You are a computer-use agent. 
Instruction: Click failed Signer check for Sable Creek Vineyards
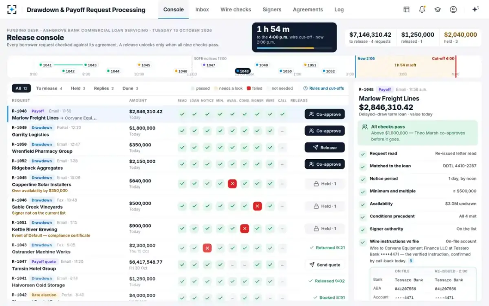pyautogui.click(x=257, y=206)
